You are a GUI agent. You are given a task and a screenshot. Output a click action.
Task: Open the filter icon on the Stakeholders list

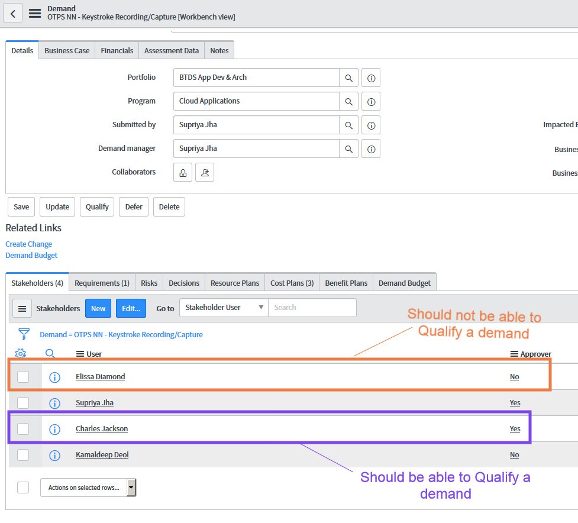pyautogui.click(x=24, y=334)
